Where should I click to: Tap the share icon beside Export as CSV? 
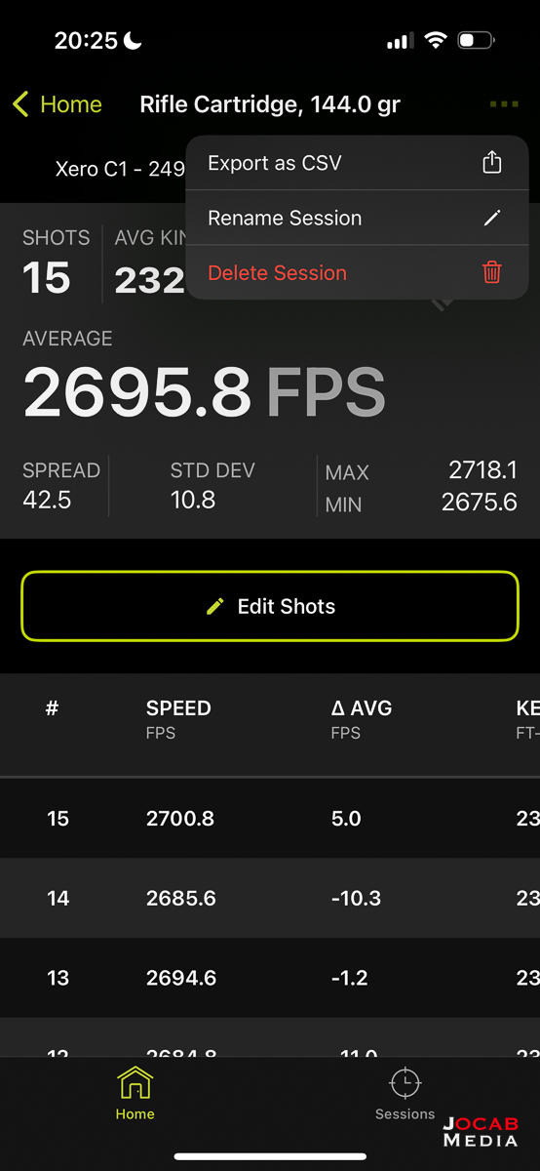492,162
